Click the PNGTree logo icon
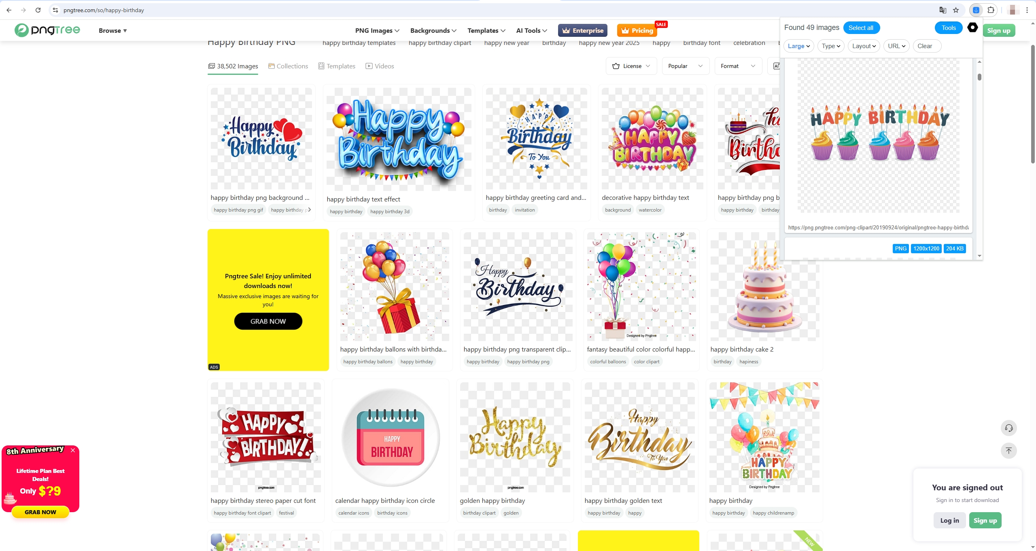1036x551 pixels. point(20,30)
